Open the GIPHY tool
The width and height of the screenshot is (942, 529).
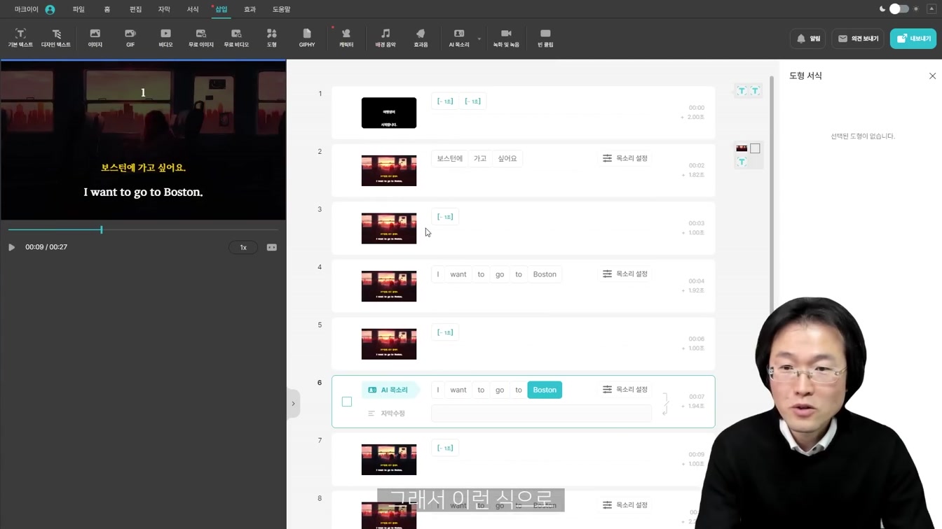coord(307,38)
